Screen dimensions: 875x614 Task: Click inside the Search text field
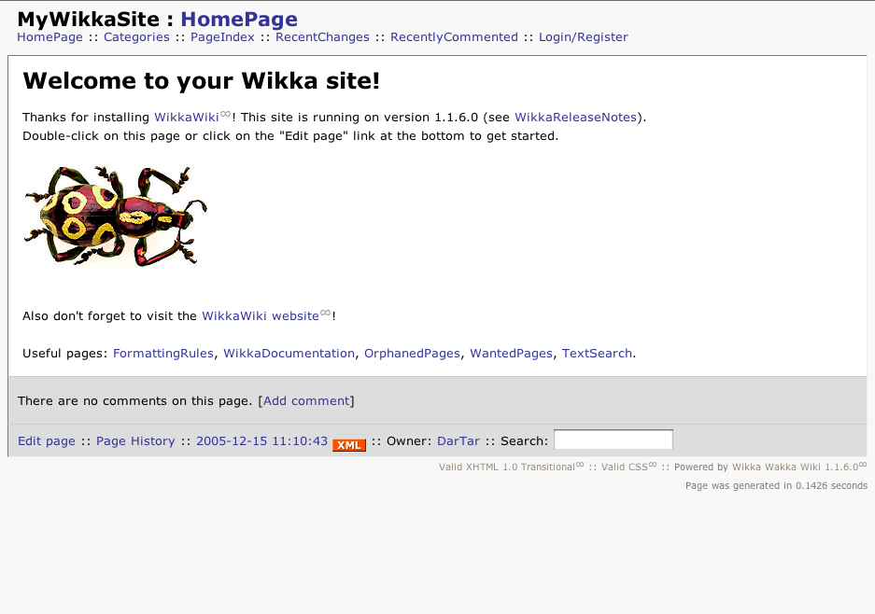[614, 440]
